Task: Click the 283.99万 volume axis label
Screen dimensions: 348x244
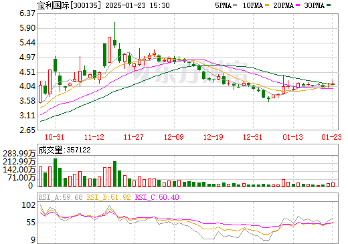Action: 19,154
